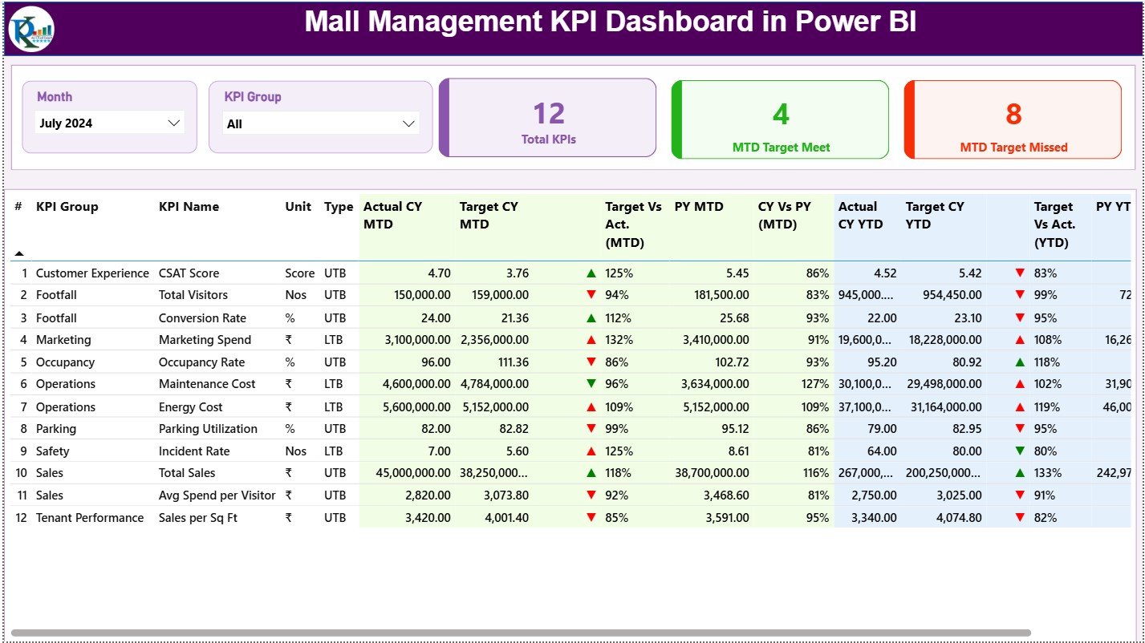Open the KPI Group dropdown set to All

tap(320, 123)
